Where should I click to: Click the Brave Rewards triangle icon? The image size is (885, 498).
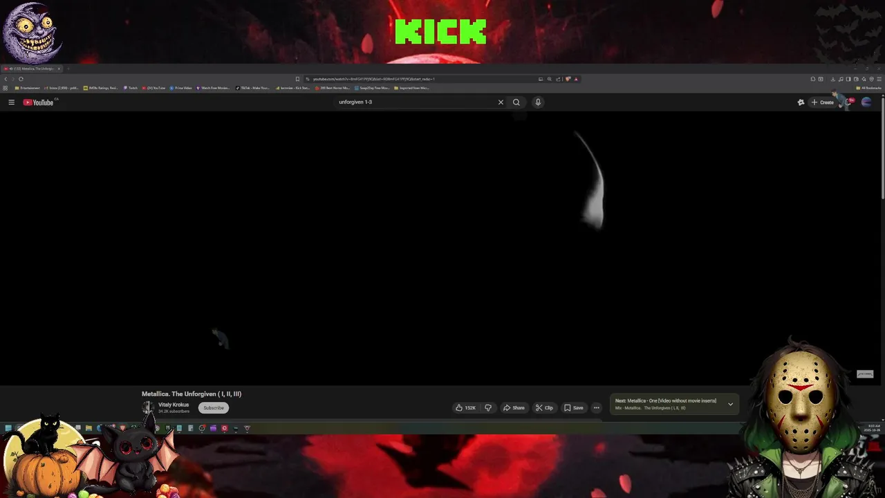[x=576, y=79]
